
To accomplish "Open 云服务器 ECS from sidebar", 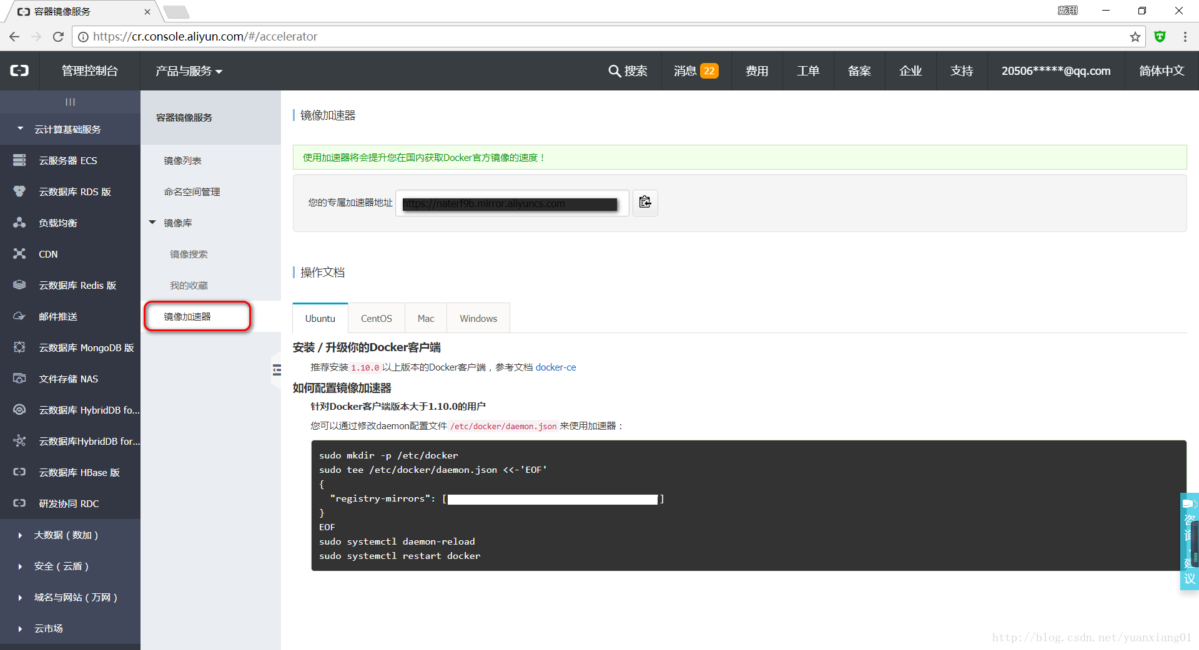I will 70,160.
